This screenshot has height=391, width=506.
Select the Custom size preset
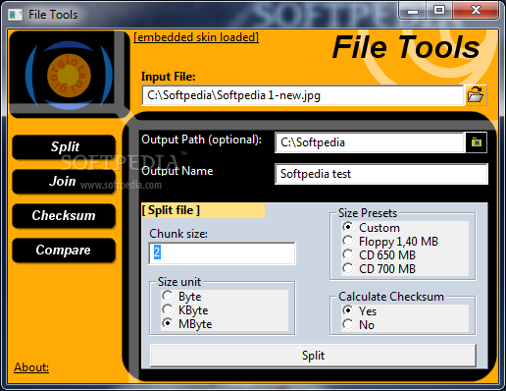(371, 228)
